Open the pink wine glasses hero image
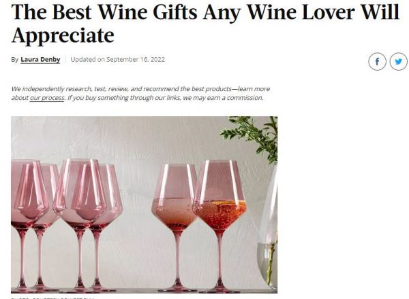 [145, 205]
